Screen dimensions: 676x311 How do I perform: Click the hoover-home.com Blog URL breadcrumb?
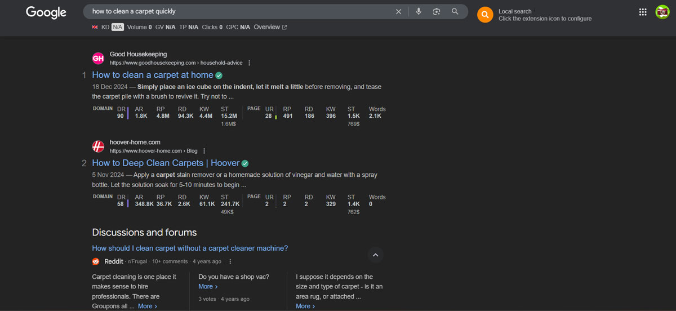pos(154,151)
